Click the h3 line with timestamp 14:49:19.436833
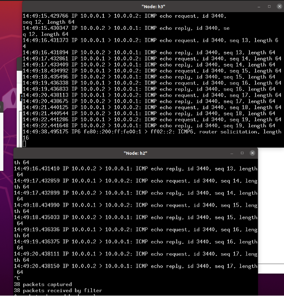This screenshot has width=284, height=296. tap(149, 89)
